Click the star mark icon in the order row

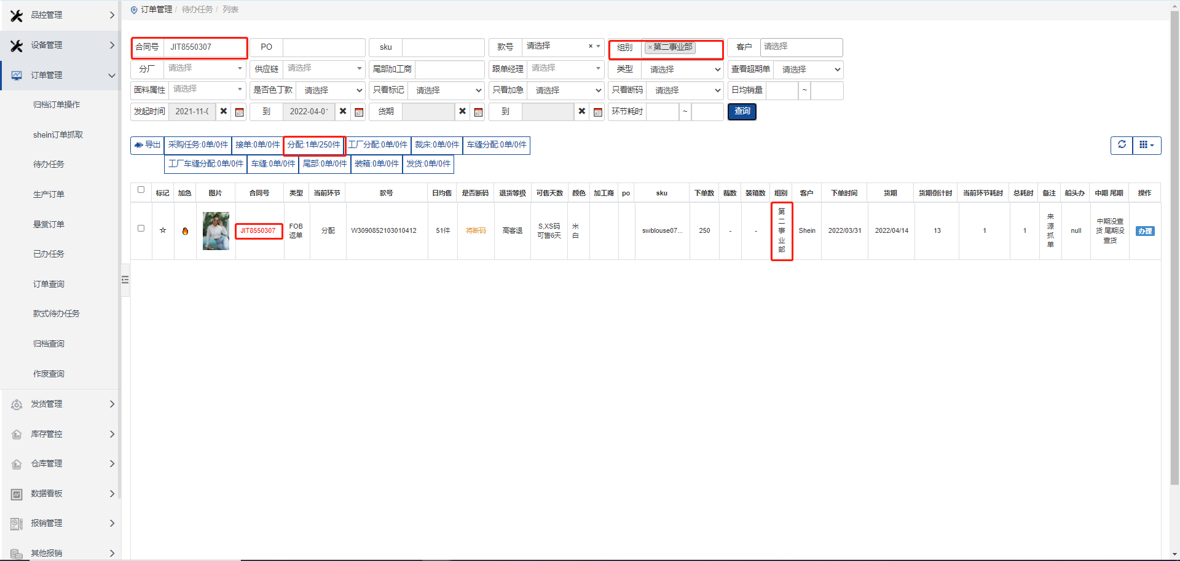click(163, 230)
